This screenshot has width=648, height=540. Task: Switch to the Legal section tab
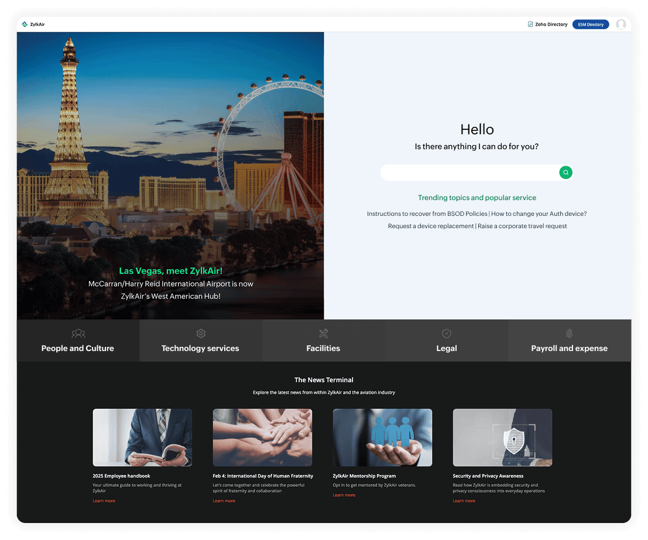[x=446, y=348]
